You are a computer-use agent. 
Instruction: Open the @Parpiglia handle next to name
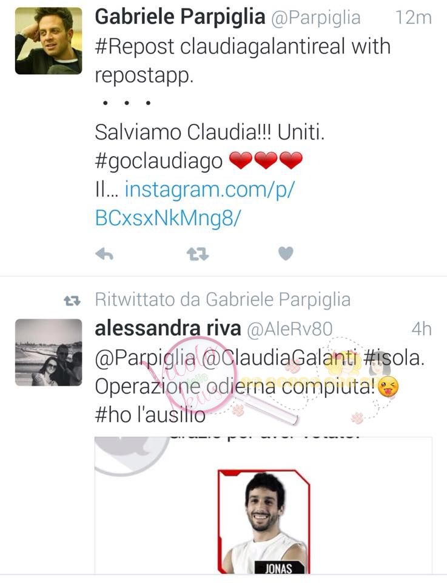click(316, 18)
